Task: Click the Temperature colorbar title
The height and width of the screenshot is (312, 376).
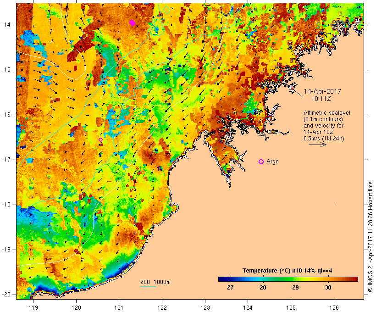Action: click(x=288, y=271)
